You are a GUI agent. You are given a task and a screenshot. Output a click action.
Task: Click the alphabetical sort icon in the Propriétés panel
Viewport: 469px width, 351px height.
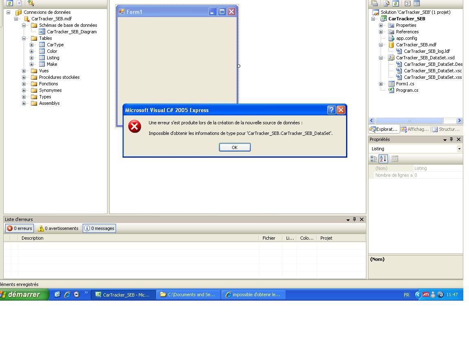pos(383,159)
